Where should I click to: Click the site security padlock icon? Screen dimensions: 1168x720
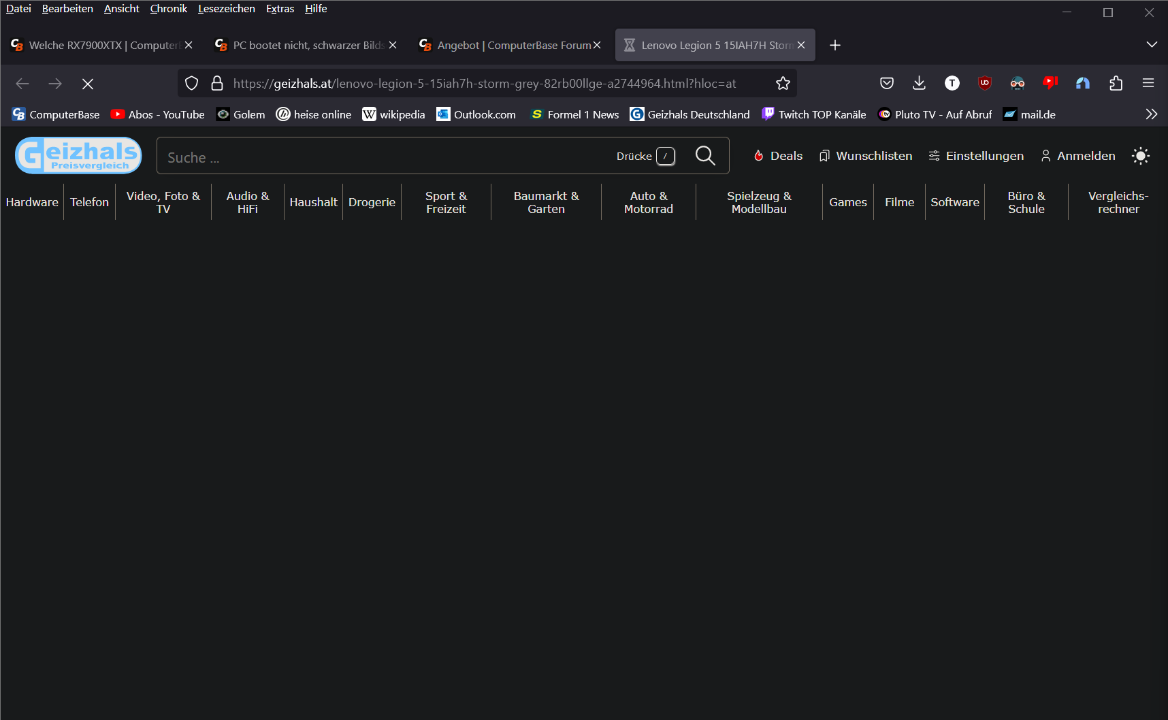[217, 83]
